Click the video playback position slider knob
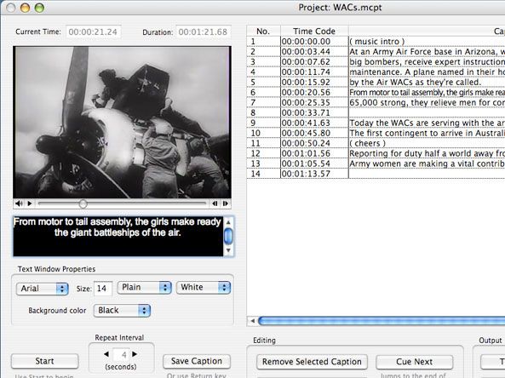Screen dimensions: 505x378 [x=83, y=203]
